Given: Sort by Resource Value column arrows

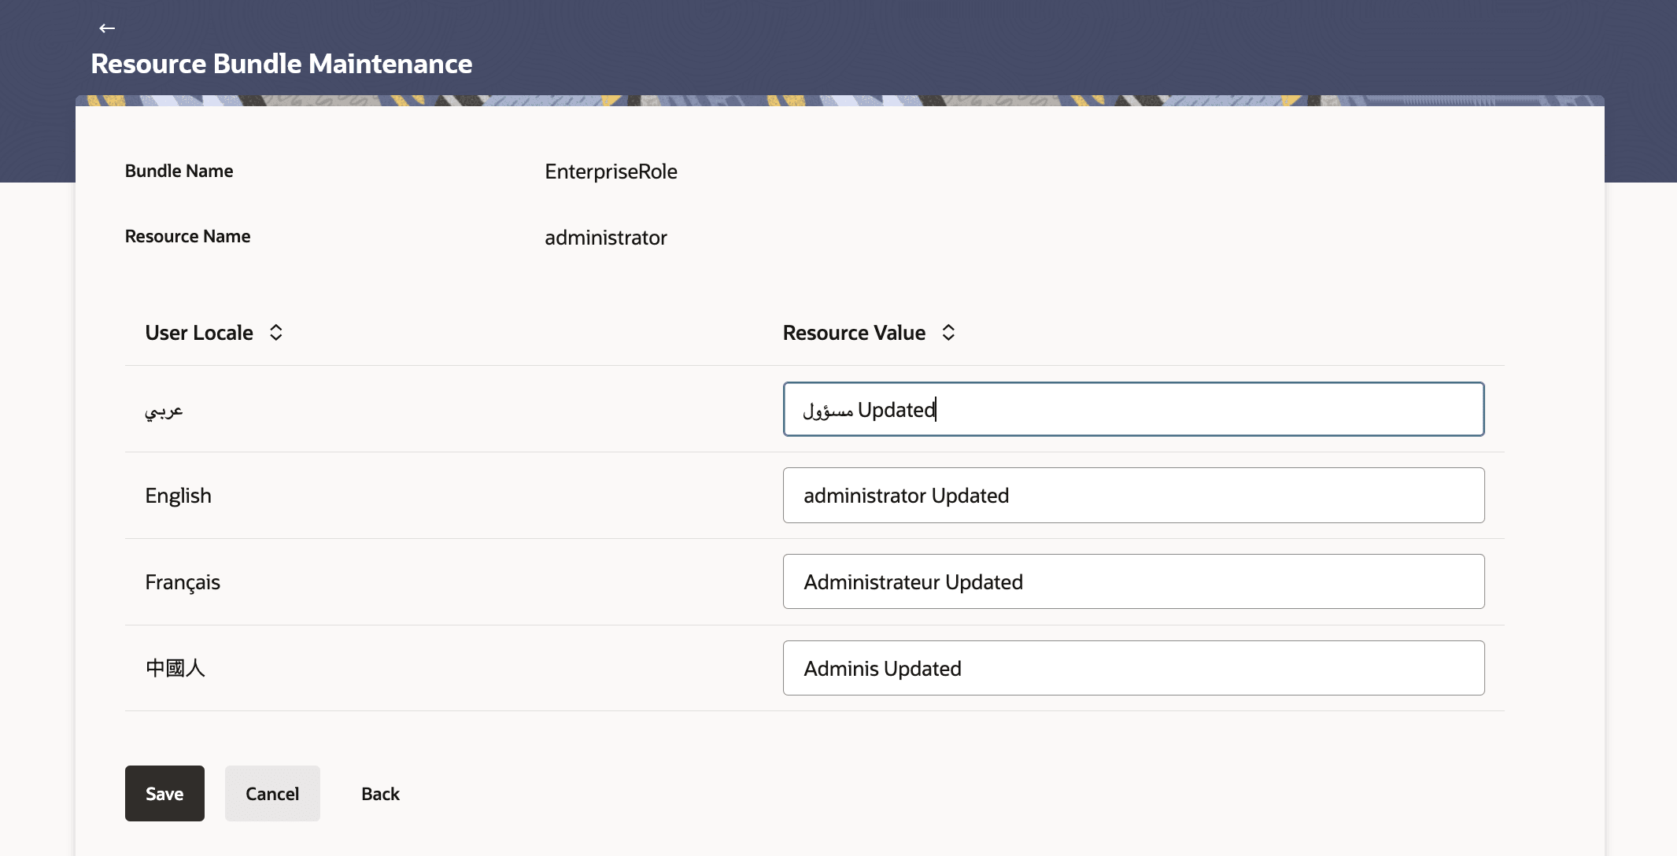Looking at the screenshot, I should [948, 333].
